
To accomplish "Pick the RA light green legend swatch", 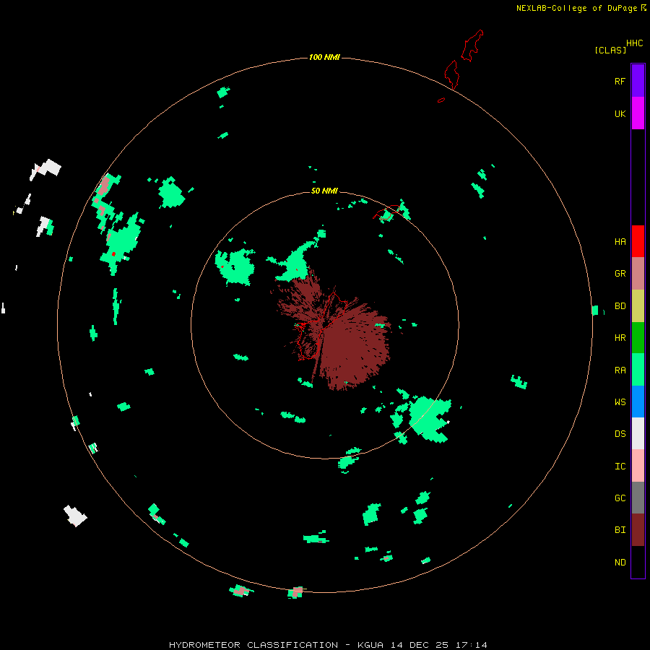I will pos(638,370).
